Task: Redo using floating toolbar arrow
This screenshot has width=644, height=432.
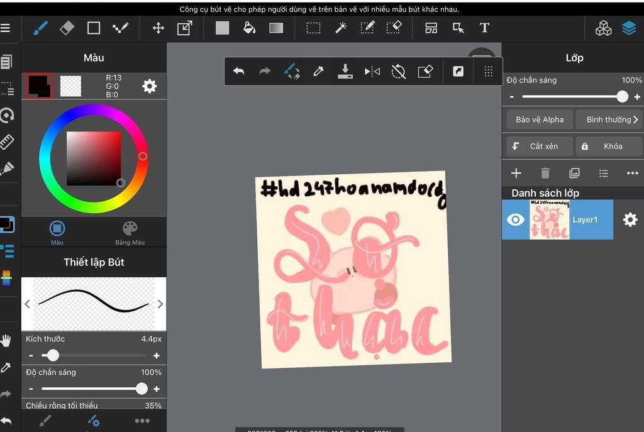Action: click(265, 72)
